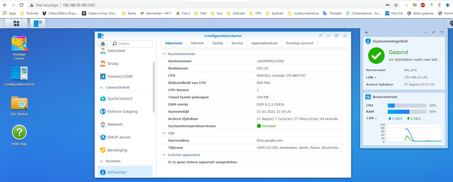
Task: Switch to the Synology-account tab
Action: tap(300, 43)
